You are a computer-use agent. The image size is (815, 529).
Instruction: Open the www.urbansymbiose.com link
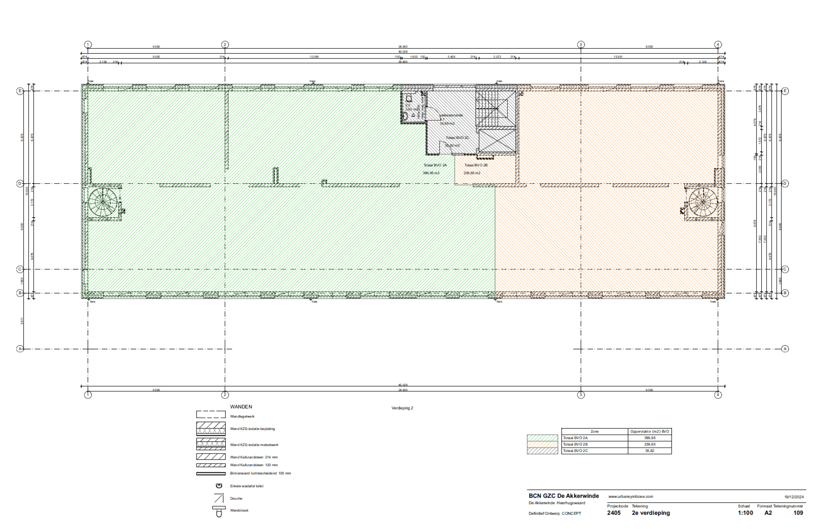(630, 496)
